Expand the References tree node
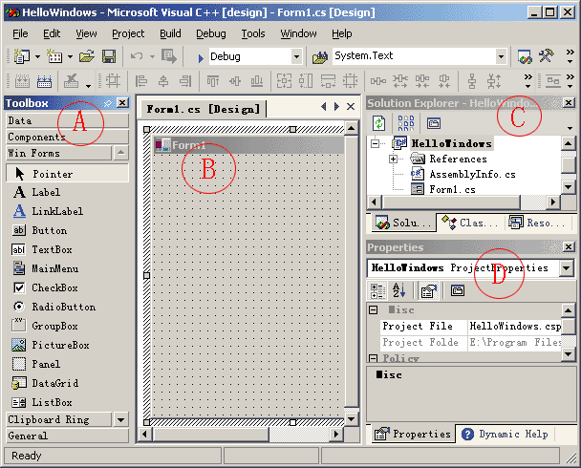This screenshot has width=581, height=468. point(394,160)
